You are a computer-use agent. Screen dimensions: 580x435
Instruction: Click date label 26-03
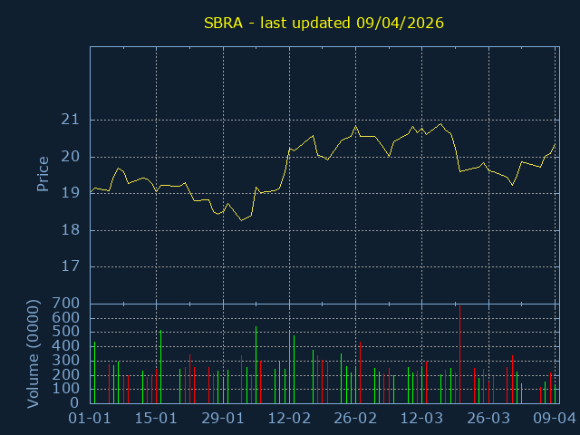click(488, 419)
